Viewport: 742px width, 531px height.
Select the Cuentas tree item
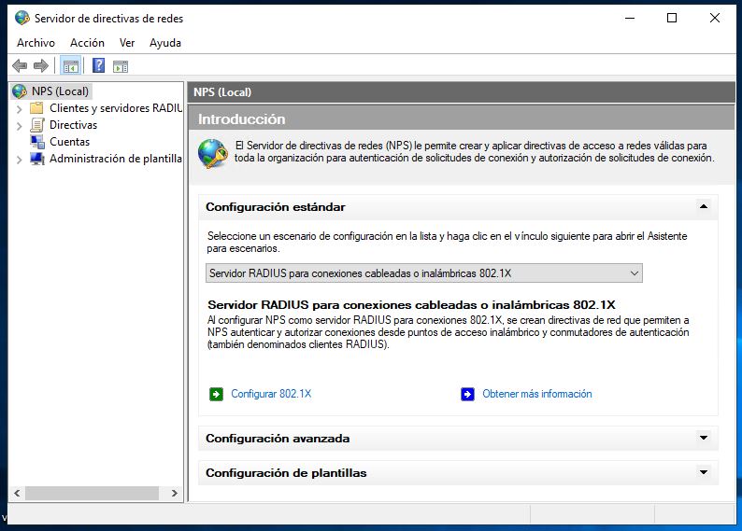69,142
